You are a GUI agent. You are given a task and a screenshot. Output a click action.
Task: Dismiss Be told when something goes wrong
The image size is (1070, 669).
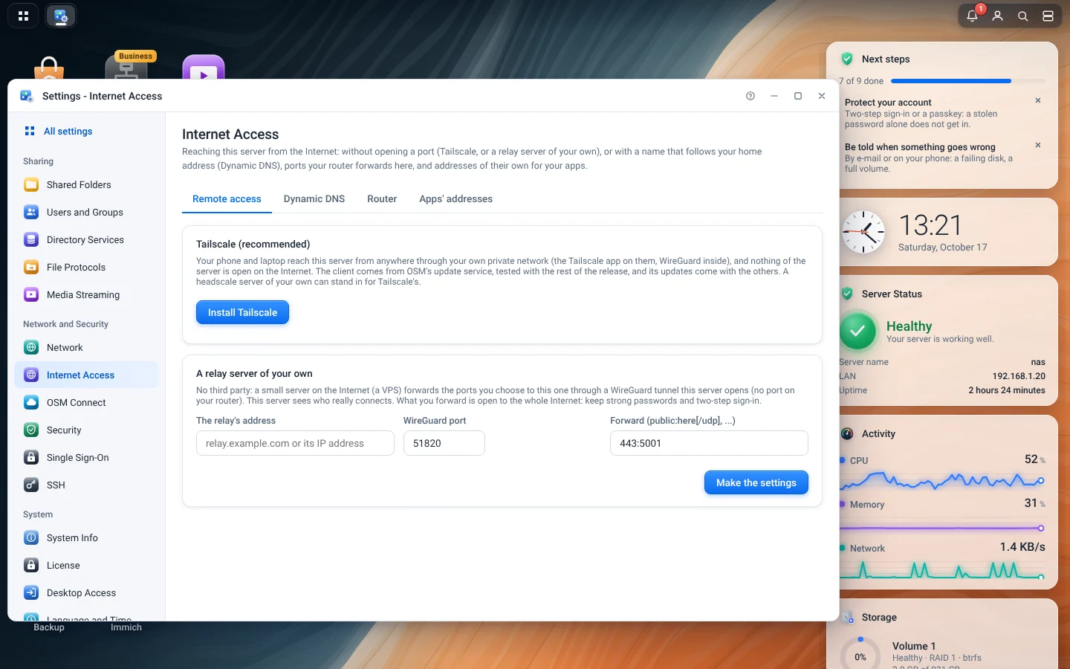pos(1038,145)
